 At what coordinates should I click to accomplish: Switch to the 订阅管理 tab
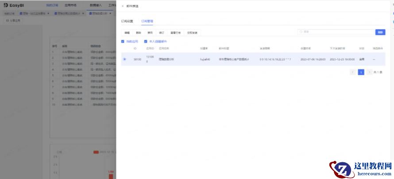(x=147, y=21)
